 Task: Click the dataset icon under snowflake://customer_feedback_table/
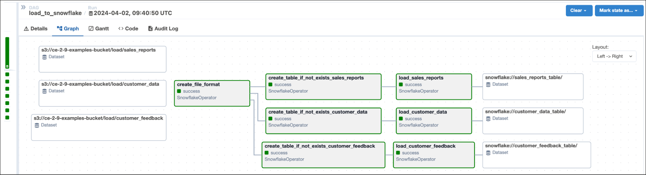coord(488,153)
